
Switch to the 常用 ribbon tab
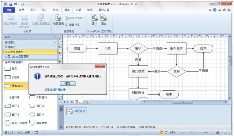point(21,10)
